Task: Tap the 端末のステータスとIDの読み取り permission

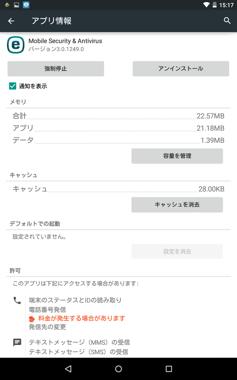Action: click(x=75, y=300)
